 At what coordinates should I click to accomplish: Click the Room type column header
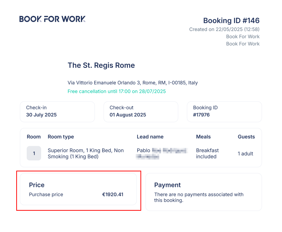click(x=61, y=137)
